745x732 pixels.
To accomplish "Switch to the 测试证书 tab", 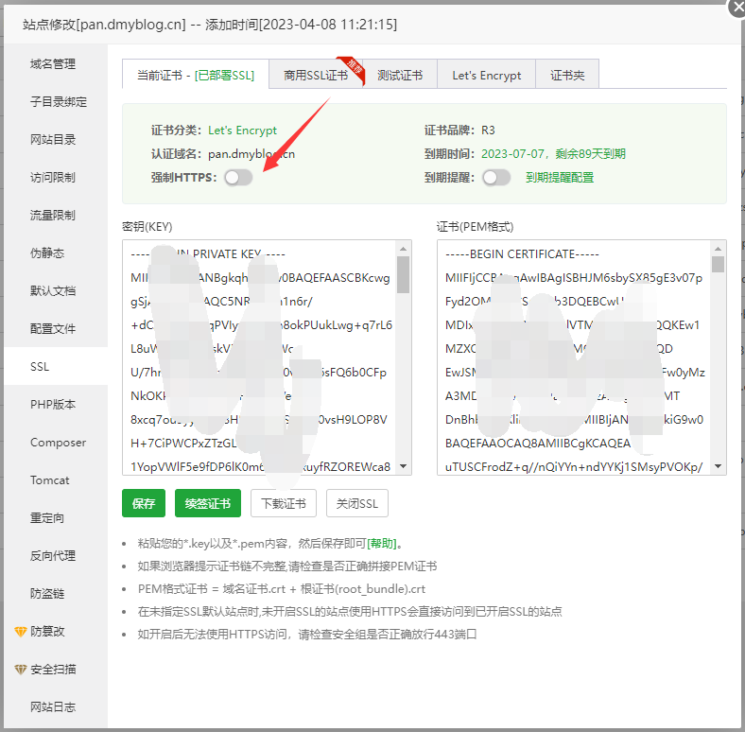I will [x=400, y=75].
